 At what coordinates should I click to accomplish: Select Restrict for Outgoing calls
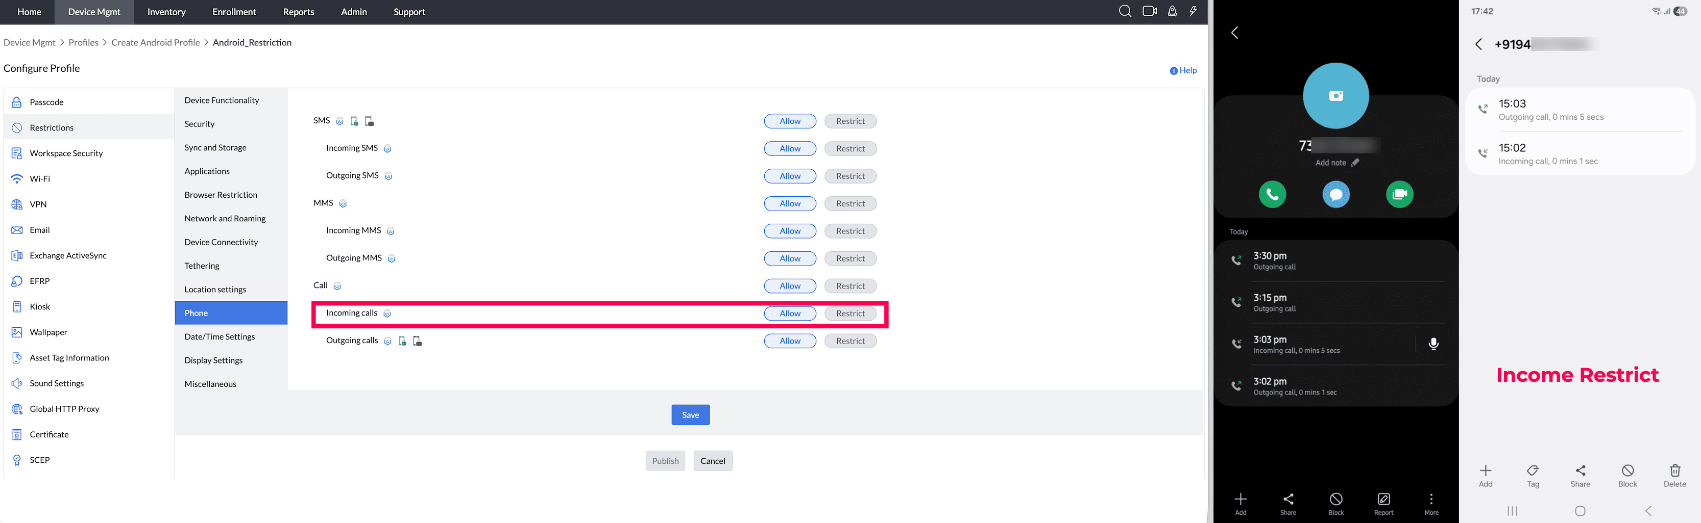(850, 341)
